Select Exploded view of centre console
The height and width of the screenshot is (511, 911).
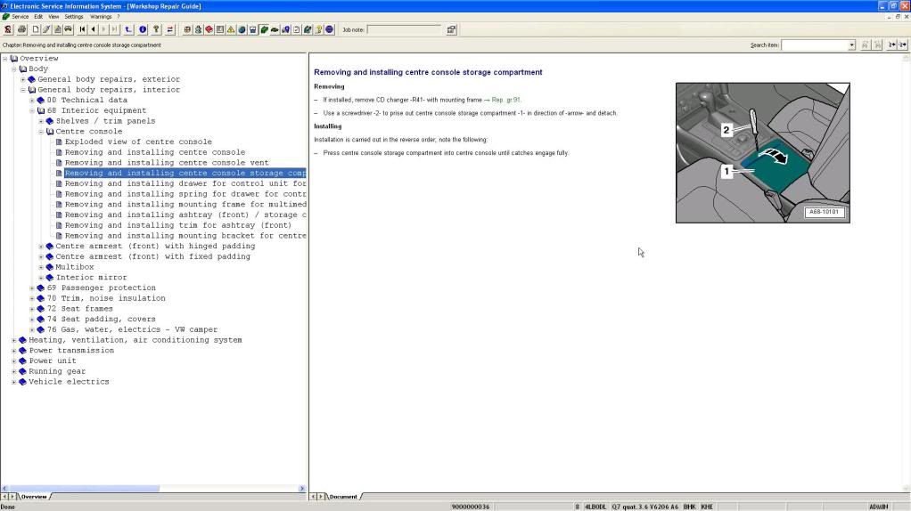[x=138, y=142]
